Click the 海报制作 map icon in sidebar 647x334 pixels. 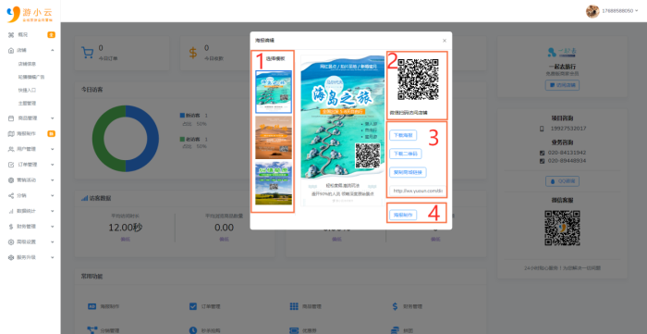[11, 134]
